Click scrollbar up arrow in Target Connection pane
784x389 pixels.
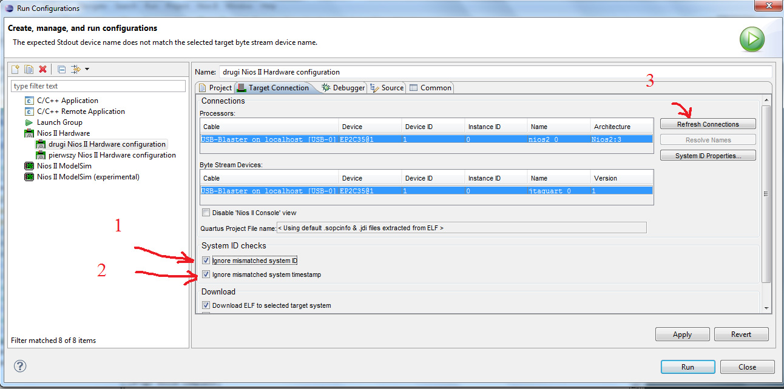(766, 101)
